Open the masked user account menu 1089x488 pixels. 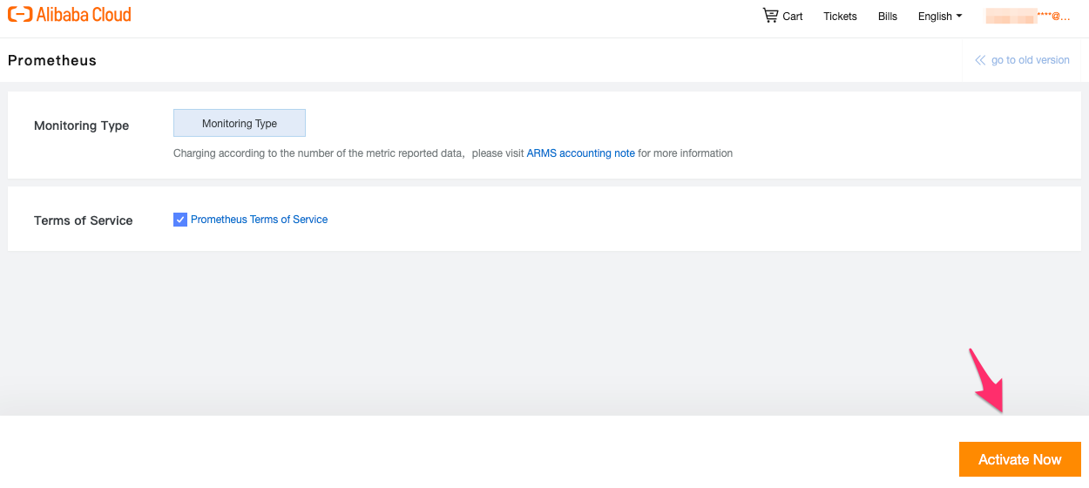click(1028, 16)
